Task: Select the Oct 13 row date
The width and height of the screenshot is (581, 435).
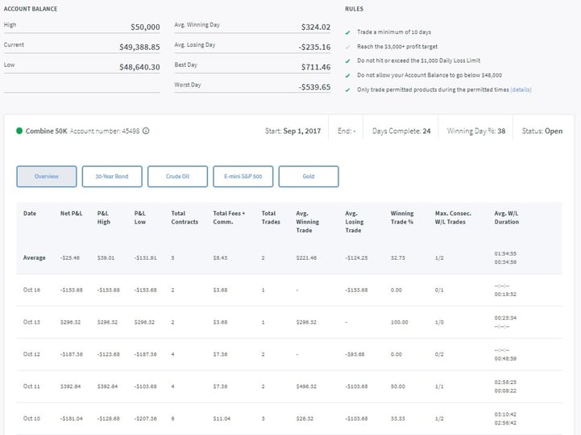Action: pyautogui.click(x=31, y=322)
